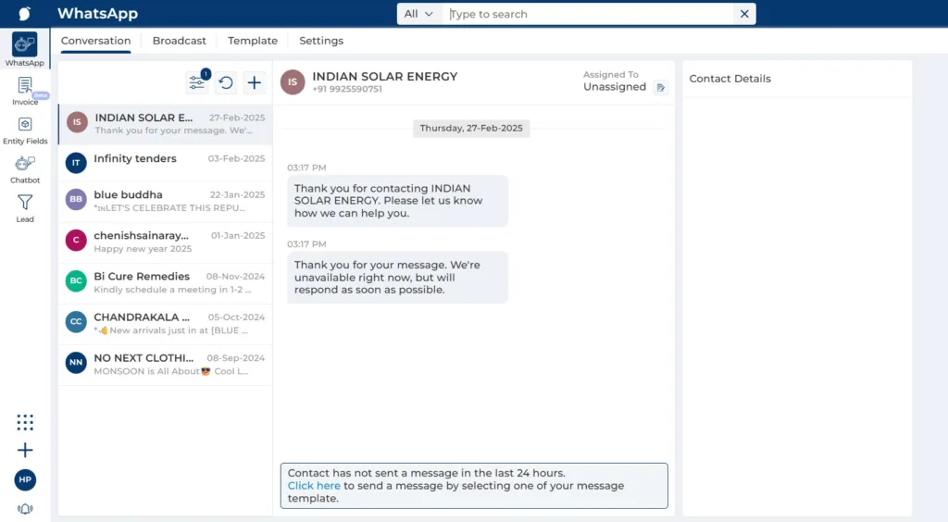Edit the assigned agent icon
This screenshot has width=948, height=522.
661,88
